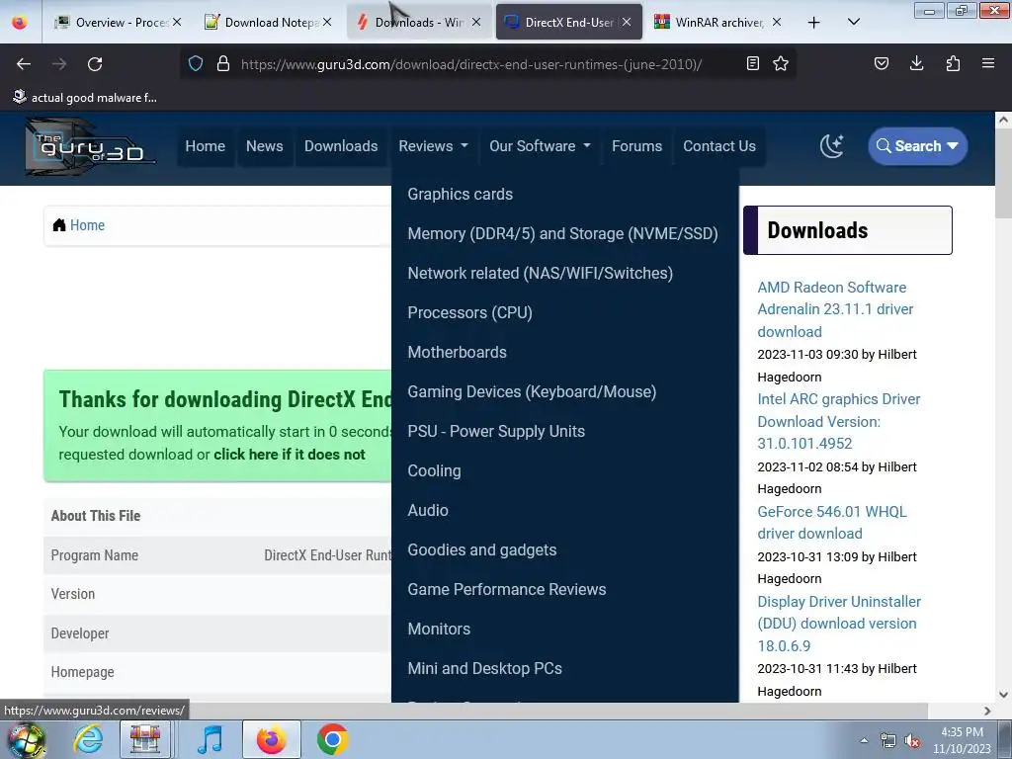Click the padlock site security icon

coord(223,63)
